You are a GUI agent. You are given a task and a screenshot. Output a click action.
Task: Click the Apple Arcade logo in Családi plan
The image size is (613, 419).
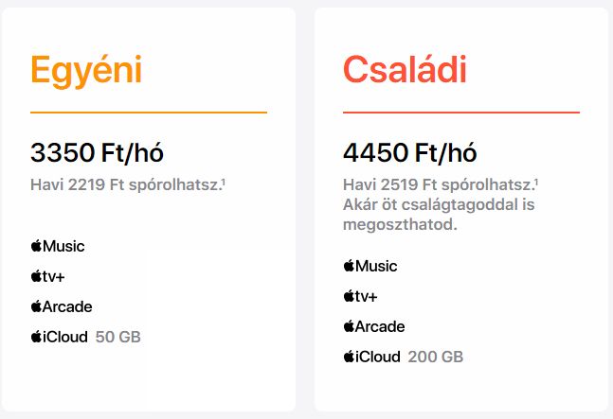(373, 326)
